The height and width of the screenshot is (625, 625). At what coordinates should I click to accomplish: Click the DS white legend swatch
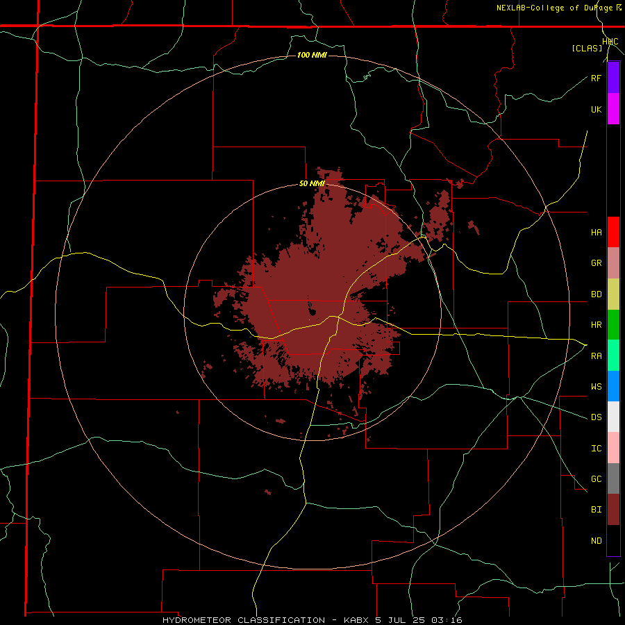(x=613, y=417)
